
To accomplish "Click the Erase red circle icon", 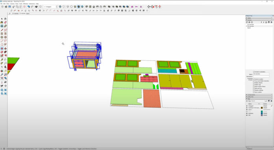I will 24,7.
